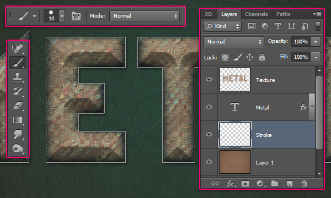Select the Eraser tool
This screenshot has height=198, width=331.
[x=18, y=106]
